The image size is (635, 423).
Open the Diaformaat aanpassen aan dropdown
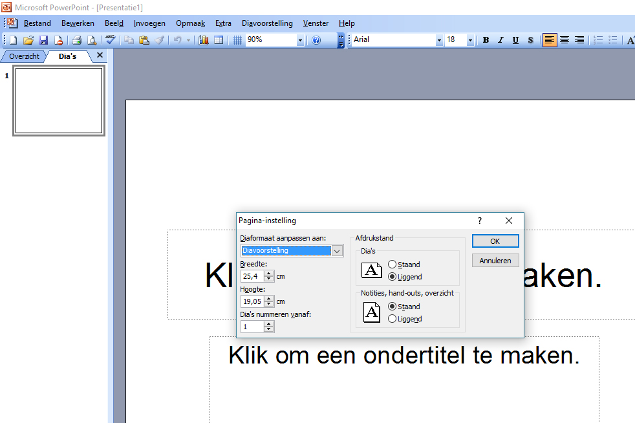(337, 251)
